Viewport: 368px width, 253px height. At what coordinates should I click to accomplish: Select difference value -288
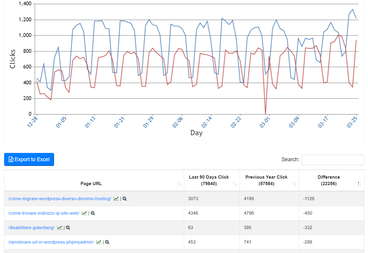tap(308, 242)
